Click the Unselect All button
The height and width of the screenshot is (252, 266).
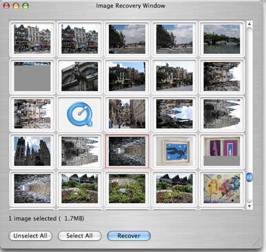30,235
